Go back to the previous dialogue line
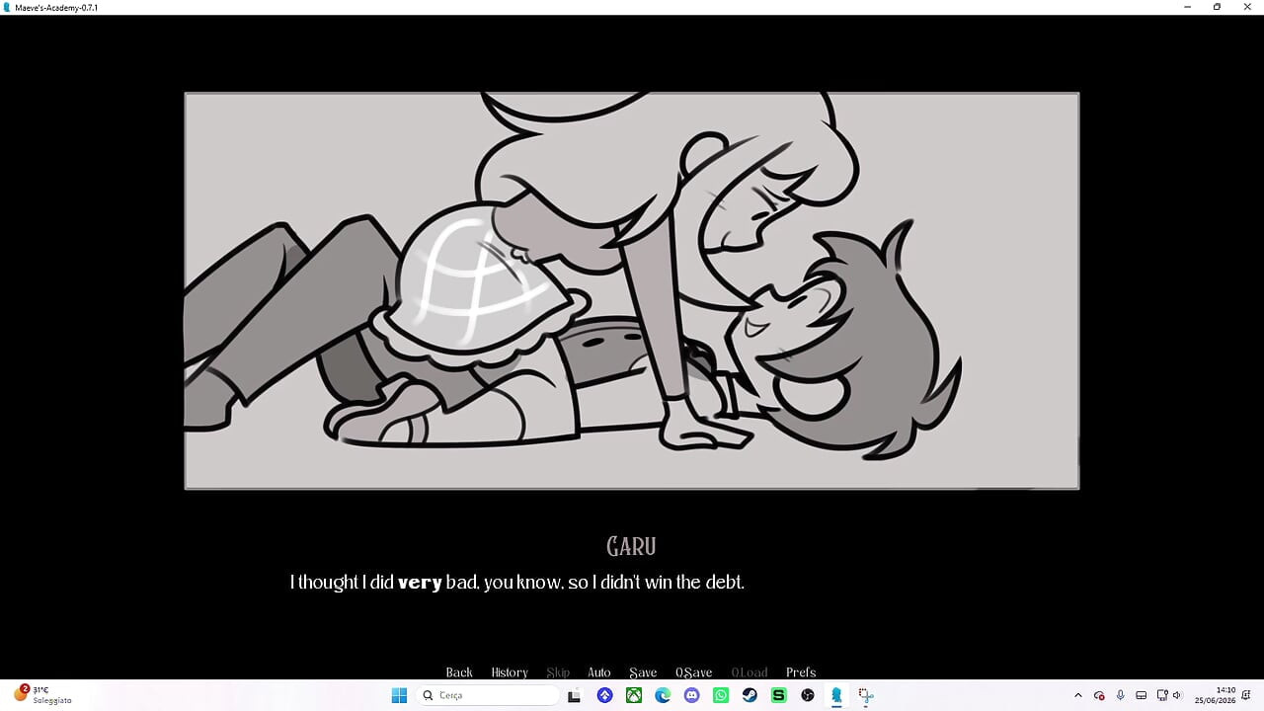 [x=459, y=672]
